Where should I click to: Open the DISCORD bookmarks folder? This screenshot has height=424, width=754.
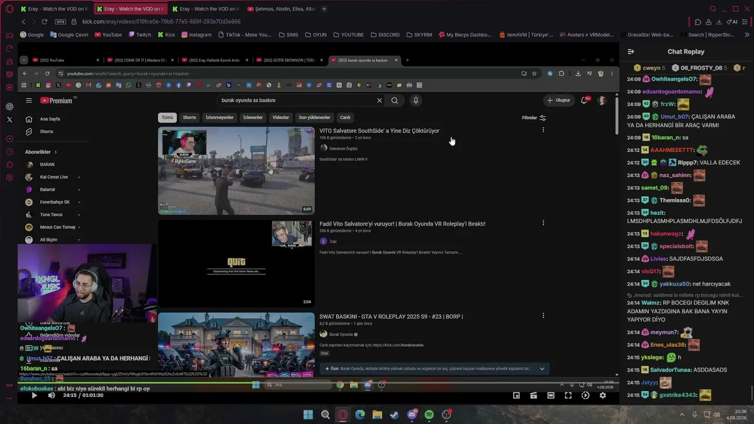tap(385, 35)
